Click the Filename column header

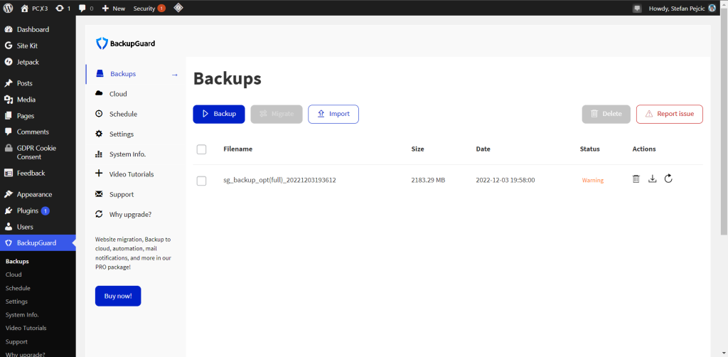[237, 149]
